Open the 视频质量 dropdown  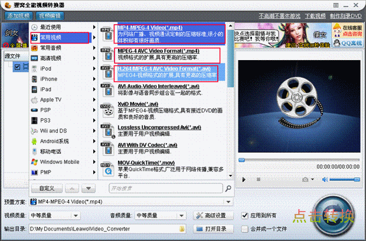click(76, 216)
